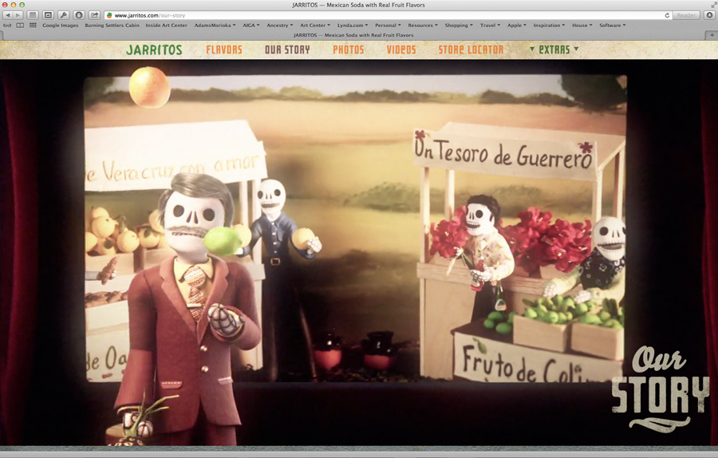718x458 pixels.
Task: Open the Bookmarks book icon
Action: (x=20, y=26)
